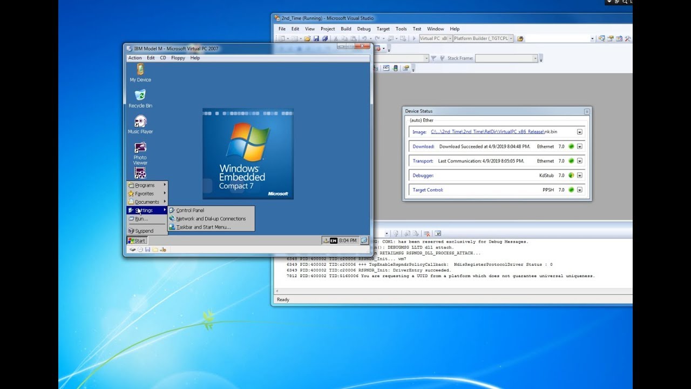Click Properties Window icon in toolbar
Screen dimensions: 691x389
coord(611,38)
